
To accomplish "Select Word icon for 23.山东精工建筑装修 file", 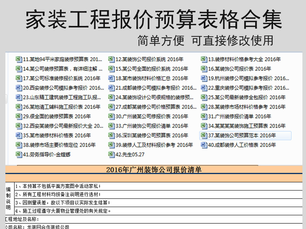I will point(19,98).
